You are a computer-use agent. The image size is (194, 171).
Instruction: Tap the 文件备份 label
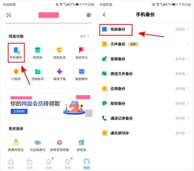tap(118, 44)
